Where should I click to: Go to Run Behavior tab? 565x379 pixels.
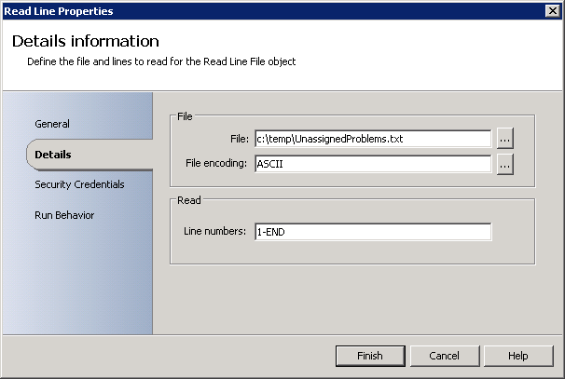tap(64, 215)
